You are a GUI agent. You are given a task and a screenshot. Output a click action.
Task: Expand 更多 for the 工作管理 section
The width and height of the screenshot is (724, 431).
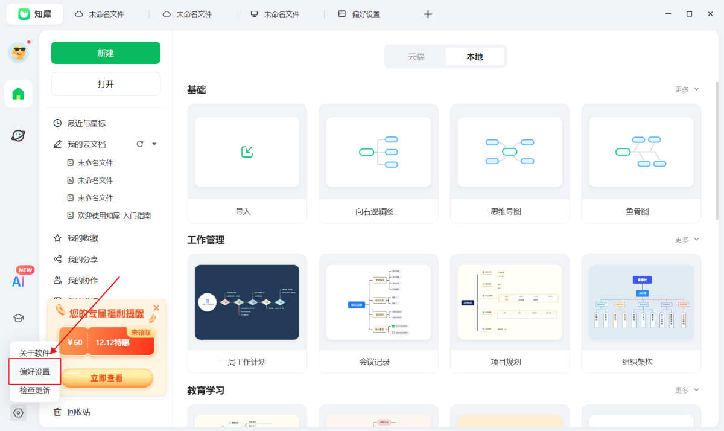pos(687,240)
